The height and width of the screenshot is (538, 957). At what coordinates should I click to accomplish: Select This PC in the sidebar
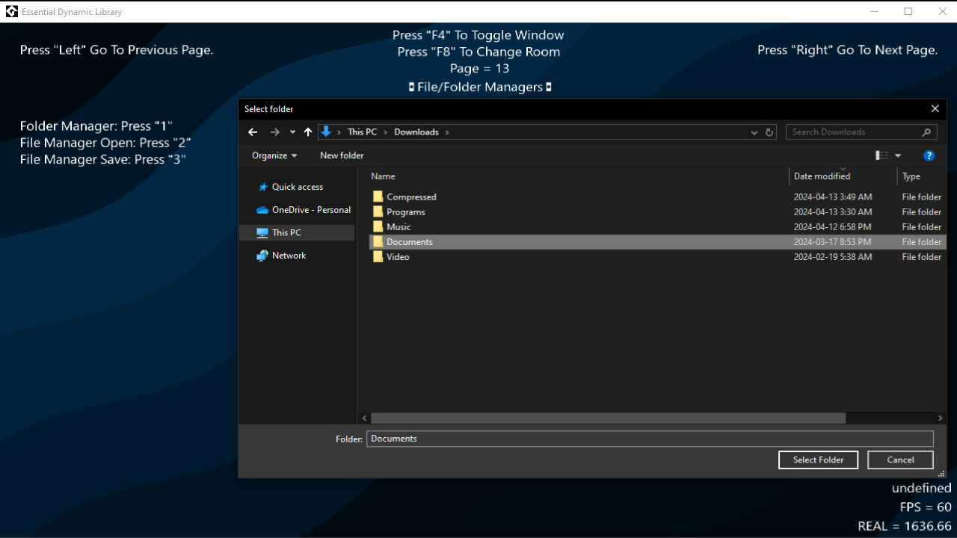pyautogui.click(x=285, y=232)
